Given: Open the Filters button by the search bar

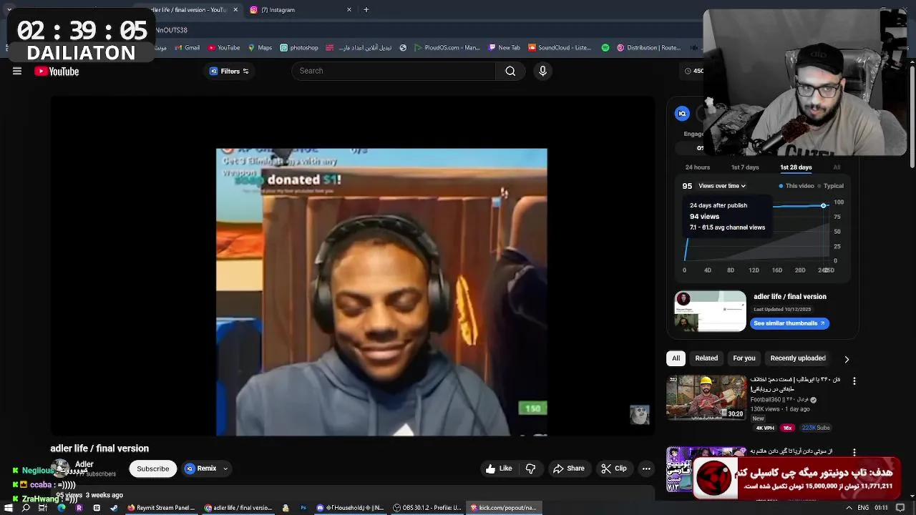Looking at the screenshot, I should click(x=229, y=71).
